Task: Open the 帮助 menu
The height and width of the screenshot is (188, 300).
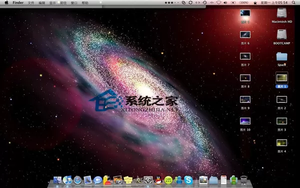Action: [x=85, y=3]
